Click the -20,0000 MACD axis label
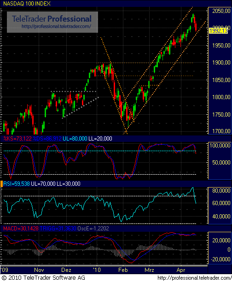 [x=220, y=259]
